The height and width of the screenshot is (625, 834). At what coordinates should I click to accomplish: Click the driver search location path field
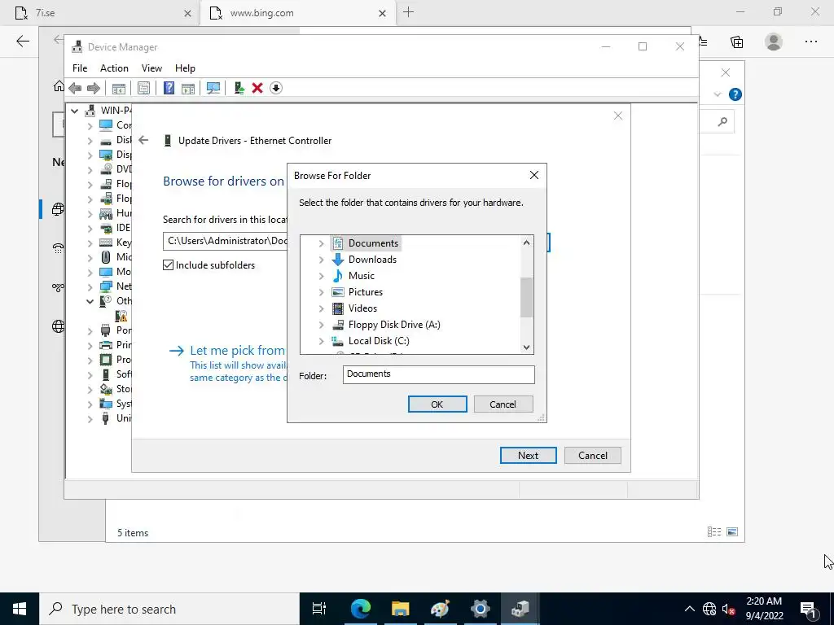[225, 241]
